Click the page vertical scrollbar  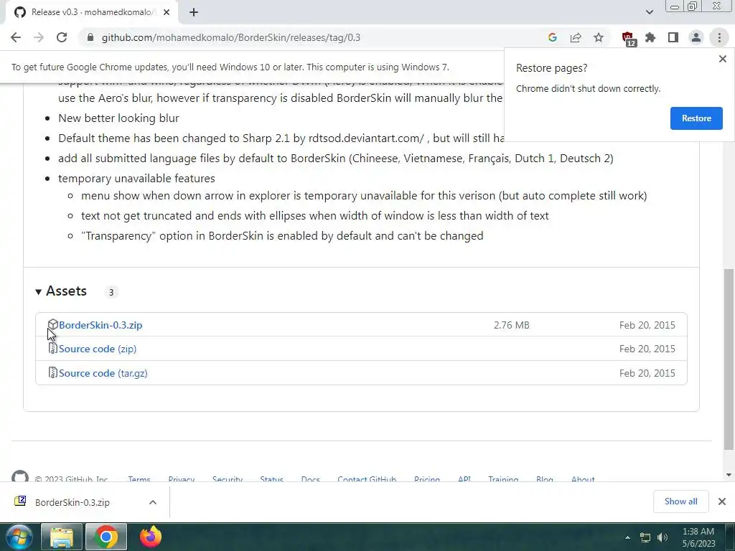(x=729, y=359)
